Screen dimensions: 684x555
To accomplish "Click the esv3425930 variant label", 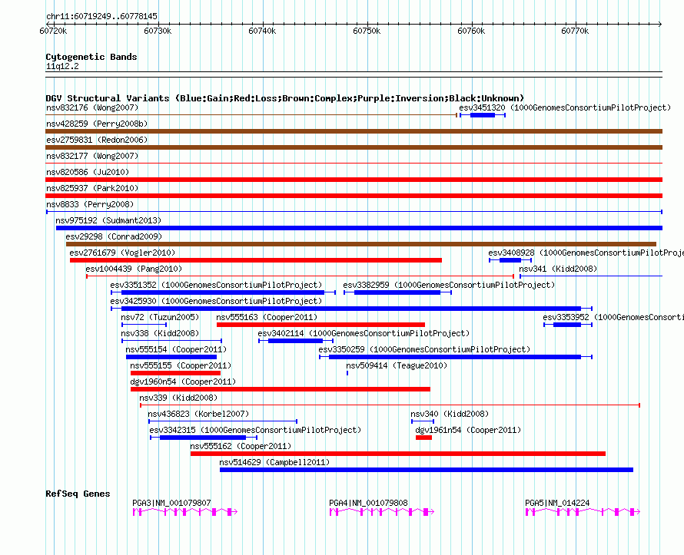I will click(216, 301).
